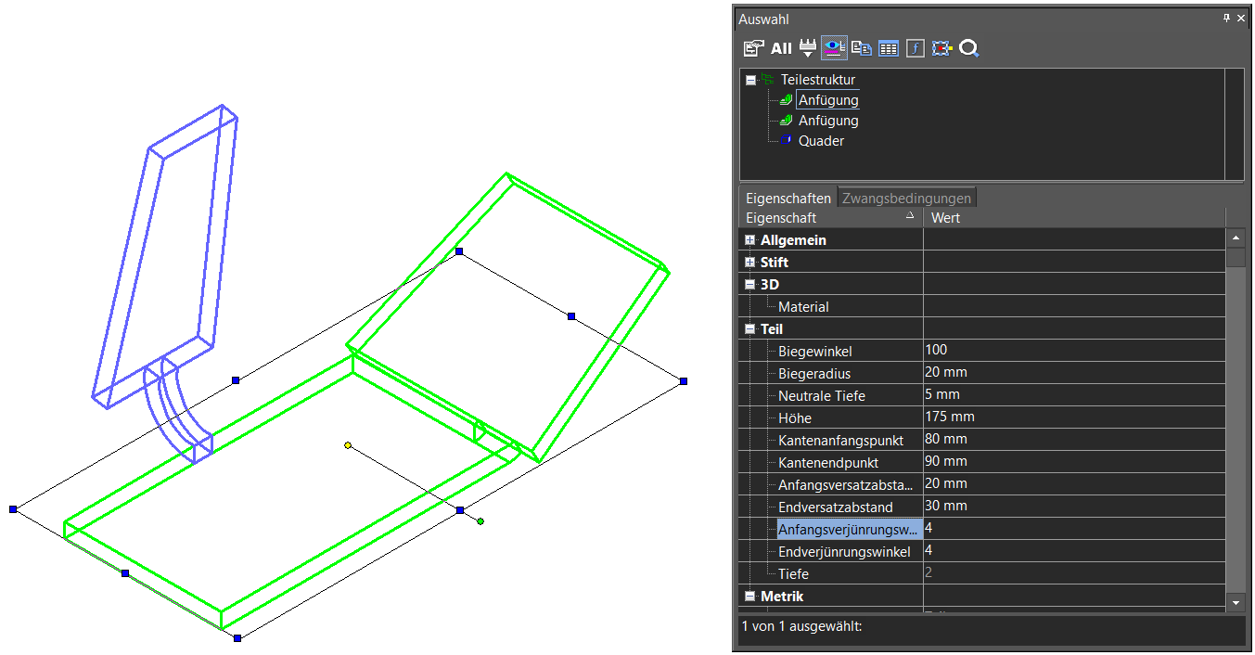Select the Kantenendpunkt property label
1255x655 pixels.
tap(828, 463)
